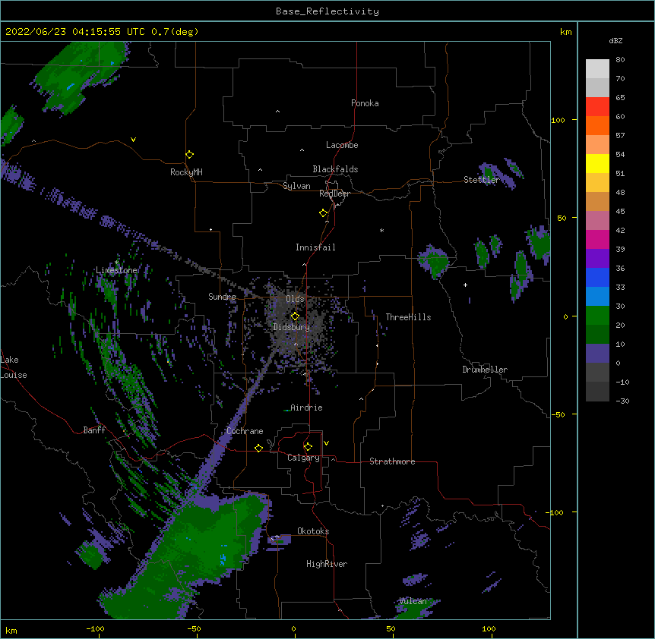This screenshot has width=655, height=639.
Task: Click the Innisfail label
Action: coord(315,247)
